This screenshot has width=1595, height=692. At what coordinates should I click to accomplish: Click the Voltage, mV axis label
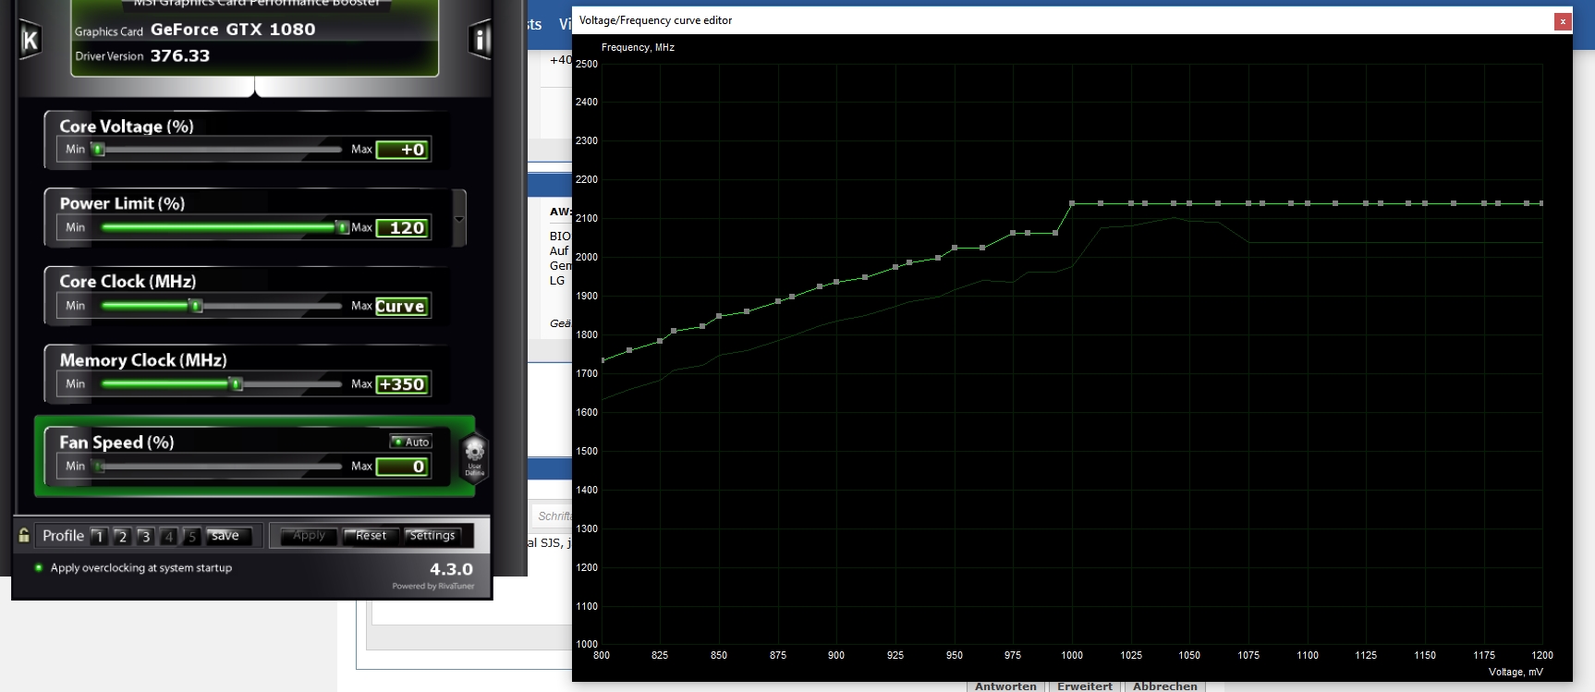coord(1516,672)
